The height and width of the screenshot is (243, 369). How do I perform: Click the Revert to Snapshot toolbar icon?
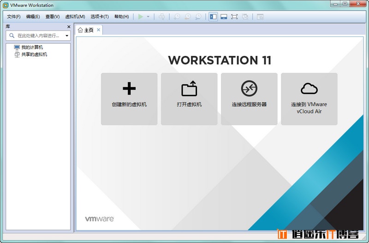click(x=188, y=17)
